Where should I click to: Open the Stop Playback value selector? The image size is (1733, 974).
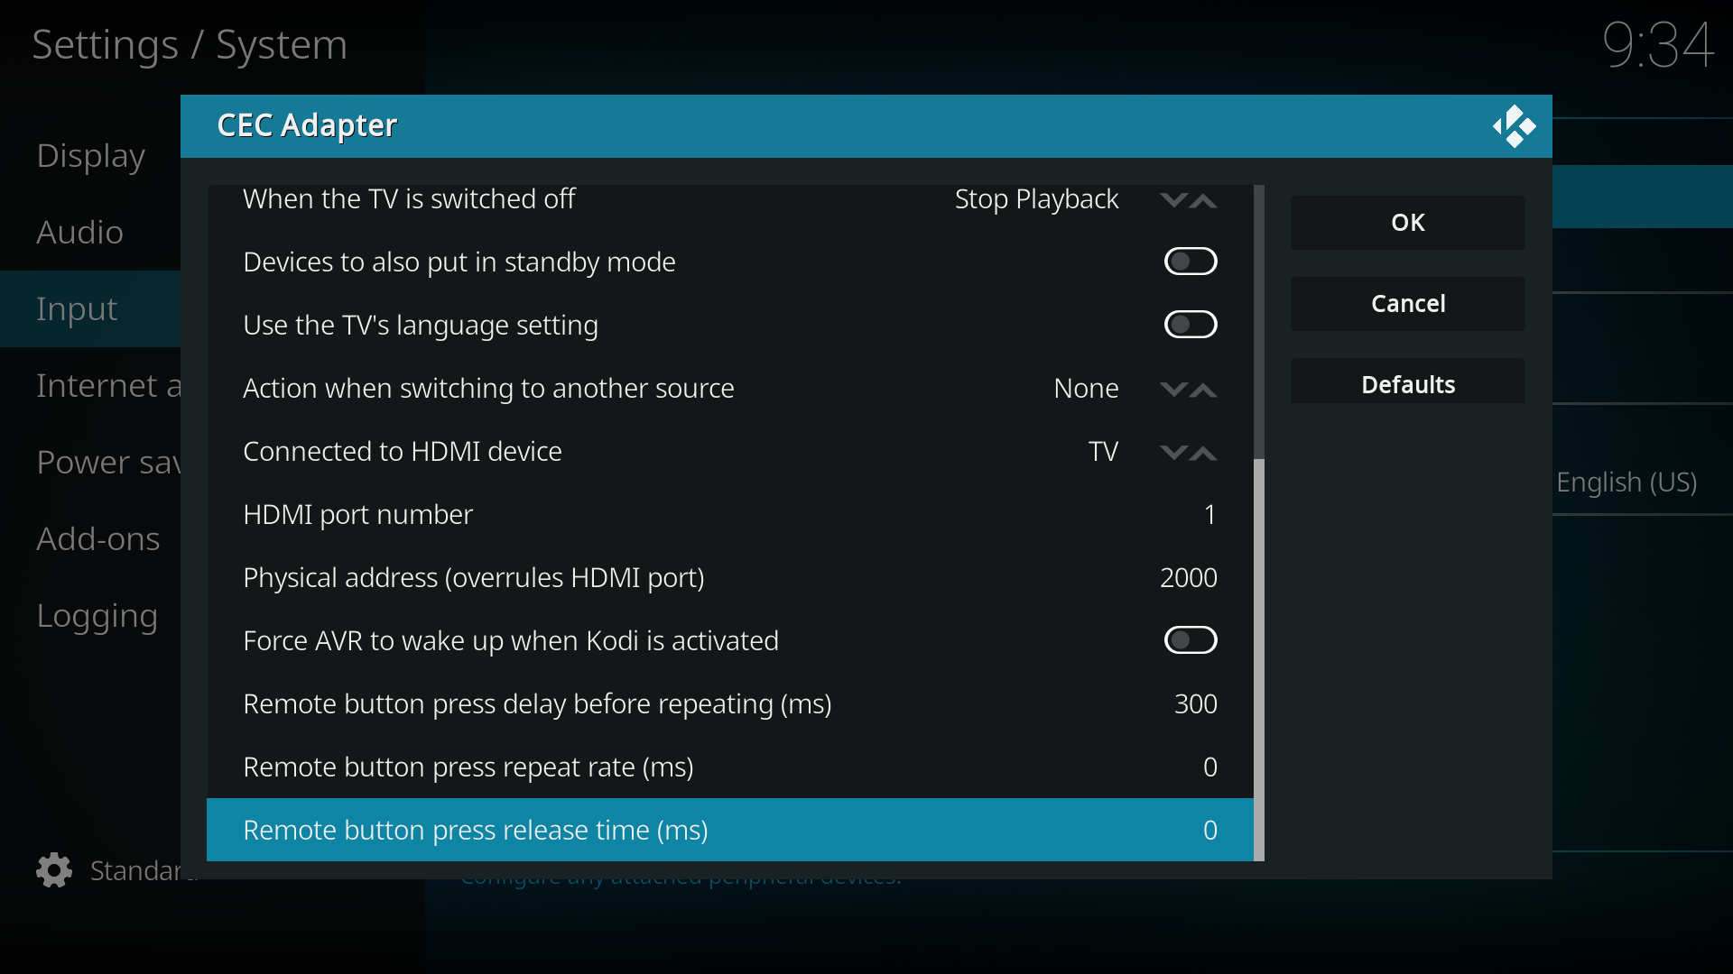point(1036,199)
